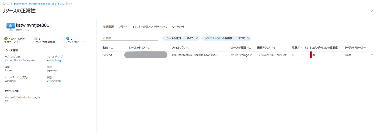Click the アクティブなアラート shield icon
This screenshot has height=133, width=377.
(x=68, y=39)
